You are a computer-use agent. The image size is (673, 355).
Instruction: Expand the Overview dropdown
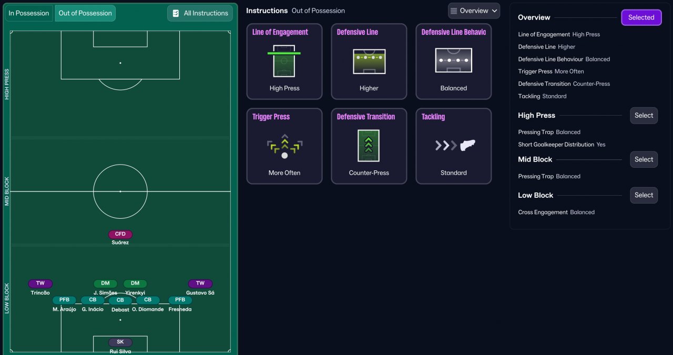click(x=474, y=11)
